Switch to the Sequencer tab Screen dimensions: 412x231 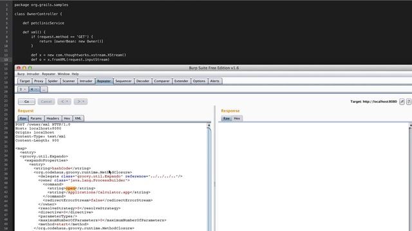pos(123,81)
